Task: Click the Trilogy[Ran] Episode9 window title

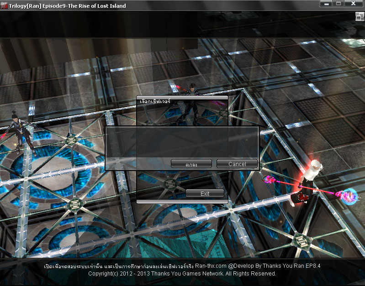Action: pos(67,6)
